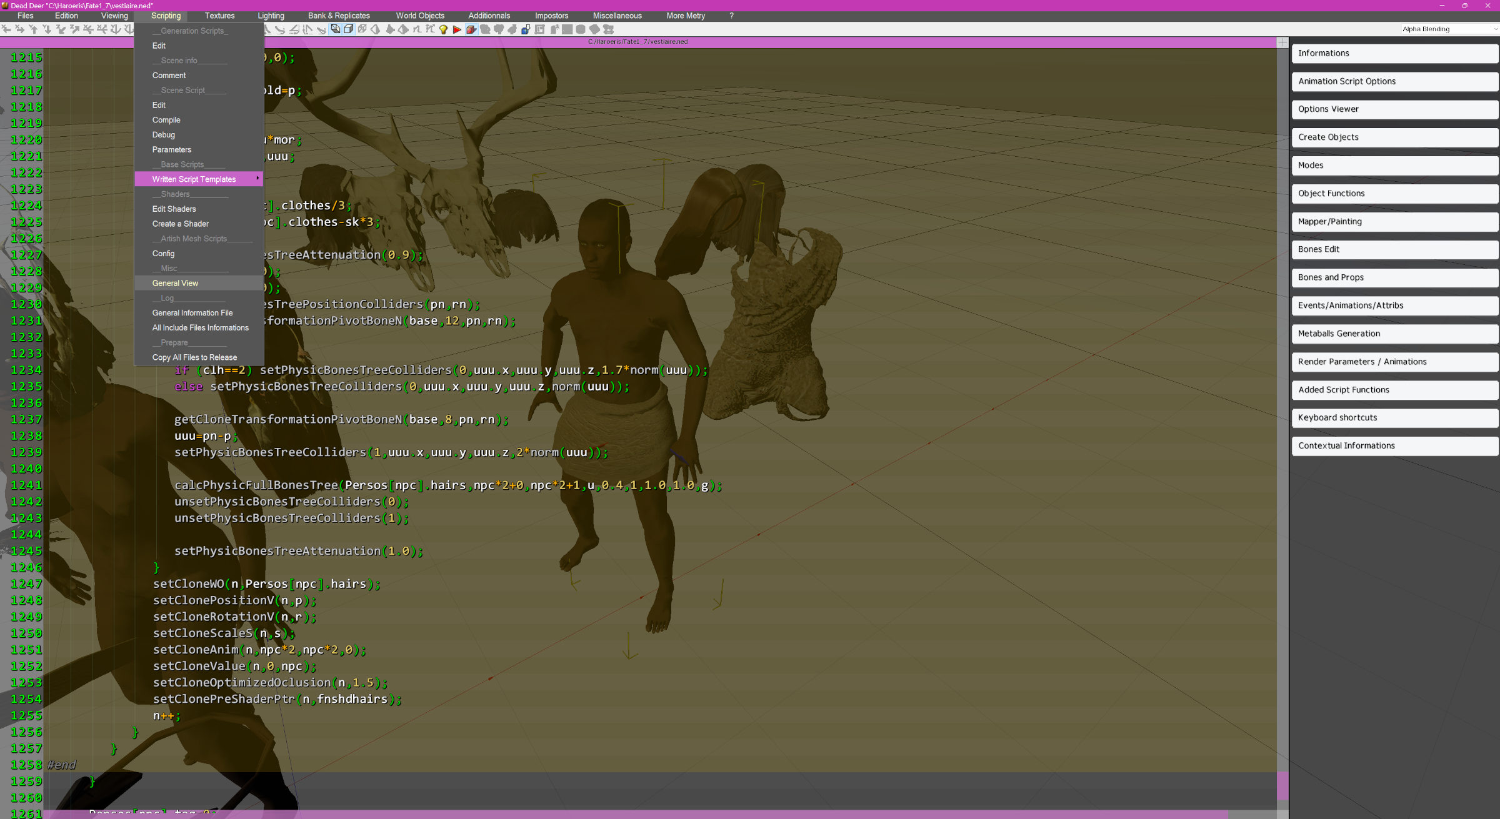
Task: Click the framed square layout toolbar icon
Action: tap(539, 29)
